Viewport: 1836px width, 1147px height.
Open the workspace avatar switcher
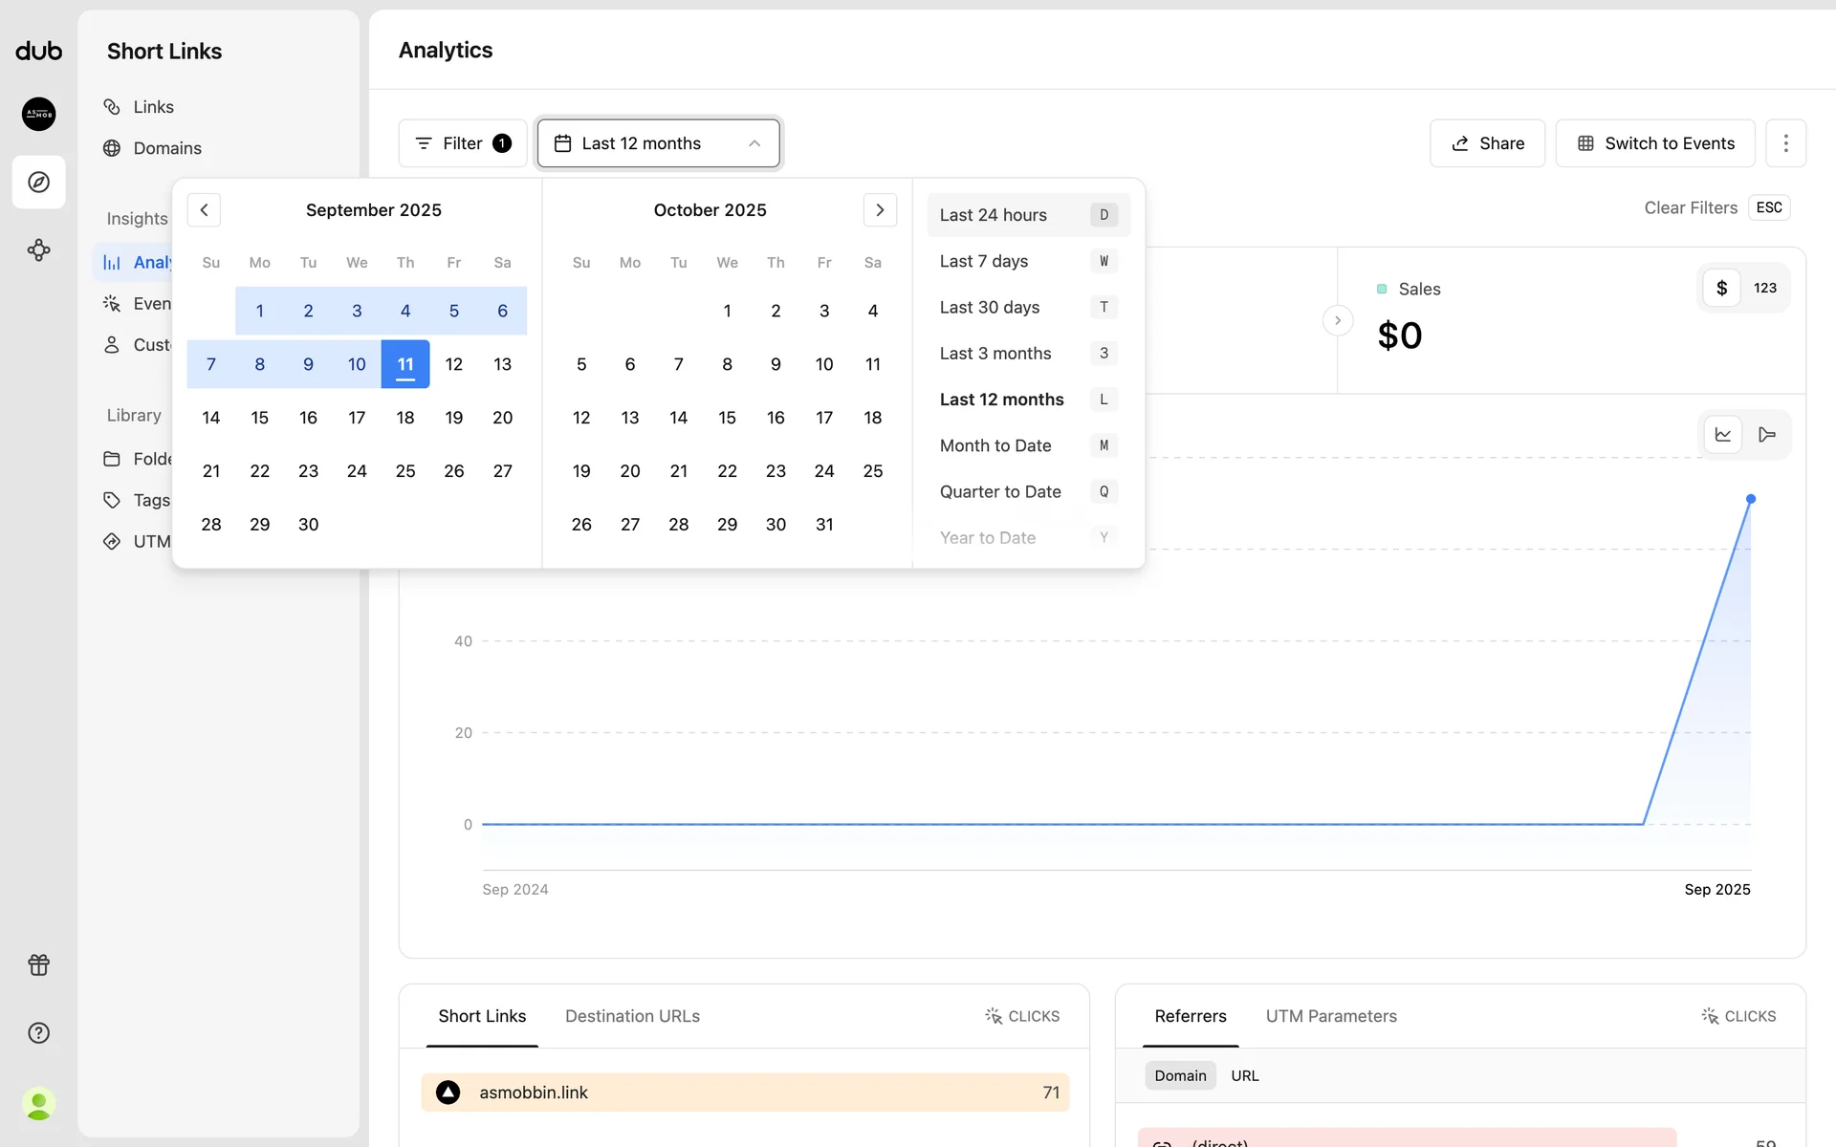coord(38,114)
